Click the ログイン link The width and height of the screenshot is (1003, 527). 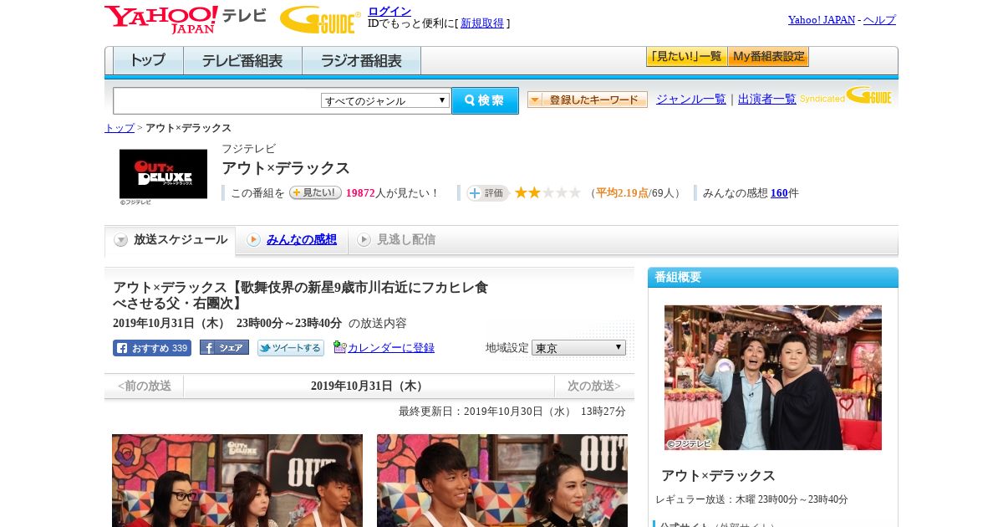[389, 11]
